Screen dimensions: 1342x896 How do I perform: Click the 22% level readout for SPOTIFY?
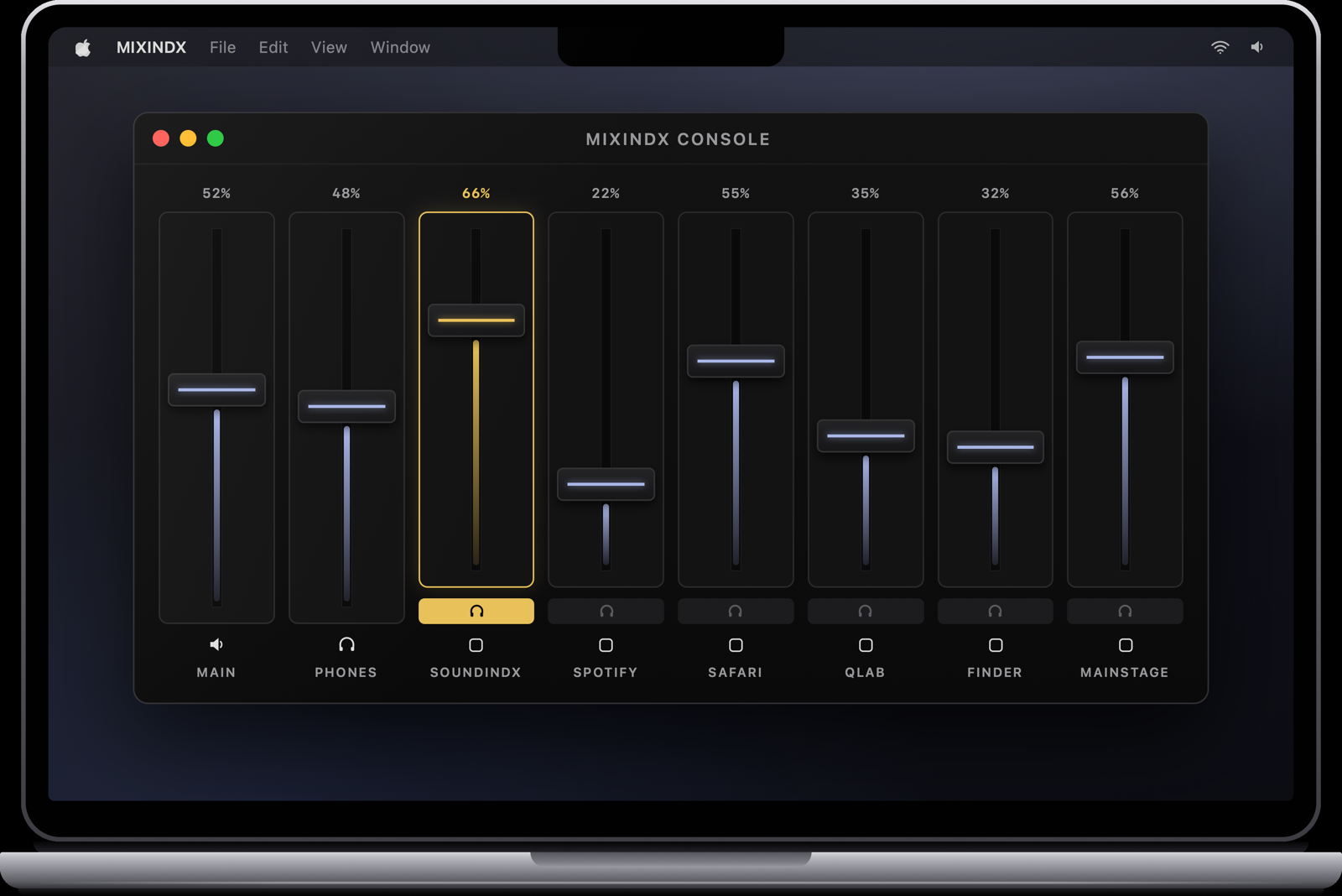pyautogui.click(x=606, y=193)
